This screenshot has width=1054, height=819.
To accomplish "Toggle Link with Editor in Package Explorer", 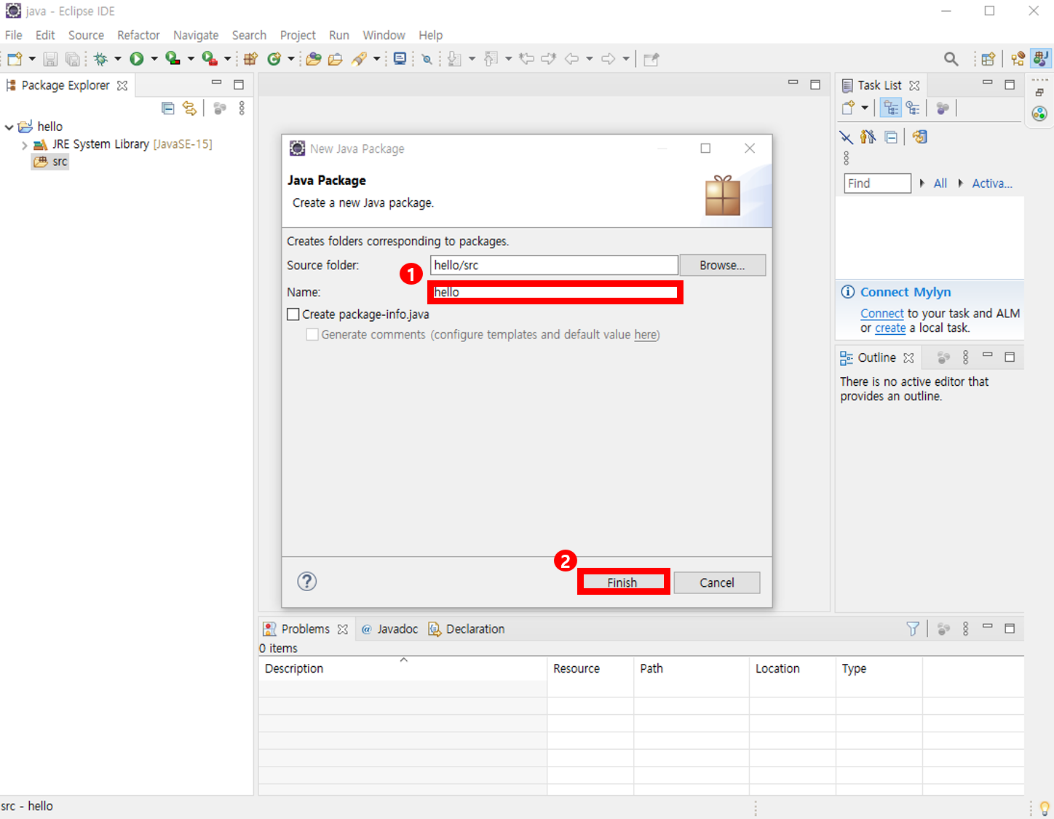I will coord(189,108).
